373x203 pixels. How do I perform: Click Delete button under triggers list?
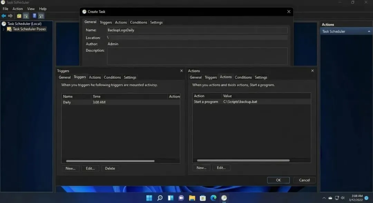tap(110, 168)
